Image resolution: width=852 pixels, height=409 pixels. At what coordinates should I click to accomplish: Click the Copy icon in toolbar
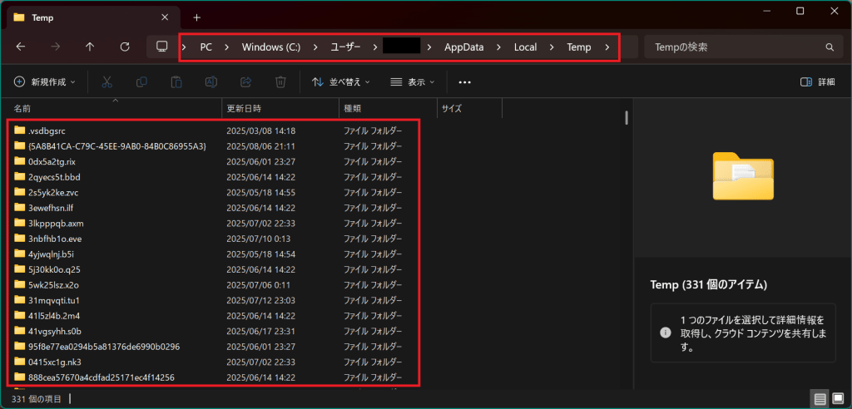[x=141, y=82]
